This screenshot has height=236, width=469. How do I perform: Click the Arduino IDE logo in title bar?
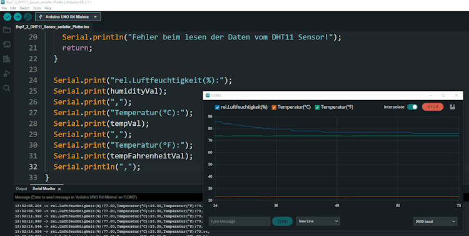coord(3,2)
